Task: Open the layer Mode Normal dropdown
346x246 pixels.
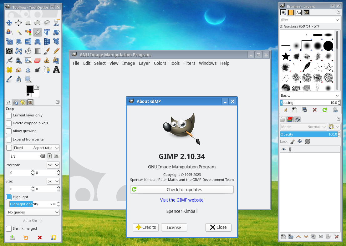Action: pos(303,127)
